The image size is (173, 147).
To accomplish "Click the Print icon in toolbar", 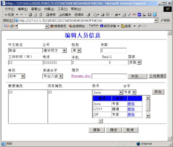I will coord(102,15).
